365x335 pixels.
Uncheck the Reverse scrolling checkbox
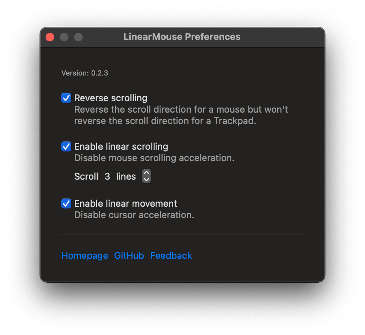point(66,98)
